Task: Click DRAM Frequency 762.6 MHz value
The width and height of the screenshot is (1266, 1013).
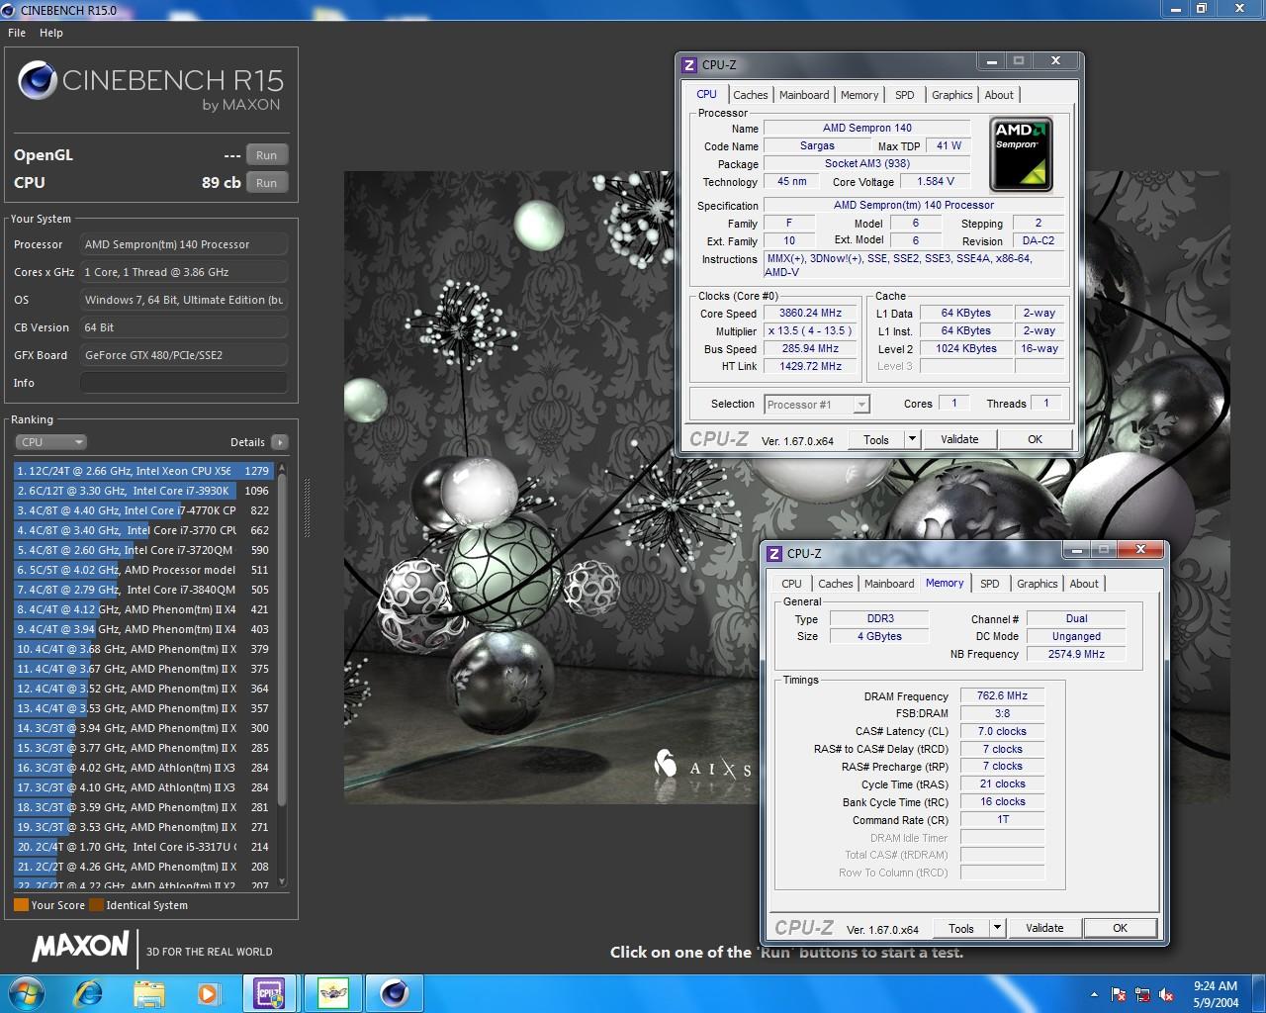Action: point(1002,695)
